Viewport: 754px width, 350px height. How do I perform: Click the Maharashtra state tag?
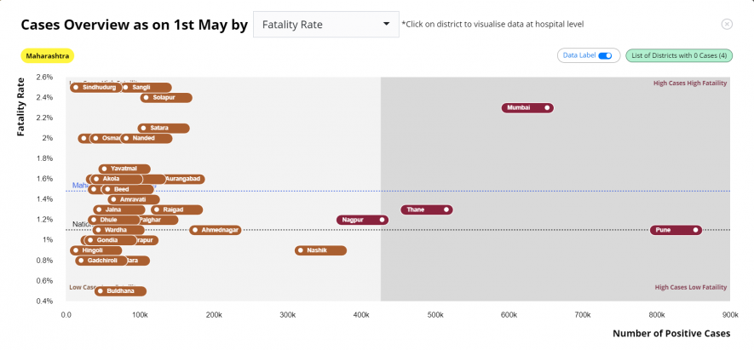(47, 55)
